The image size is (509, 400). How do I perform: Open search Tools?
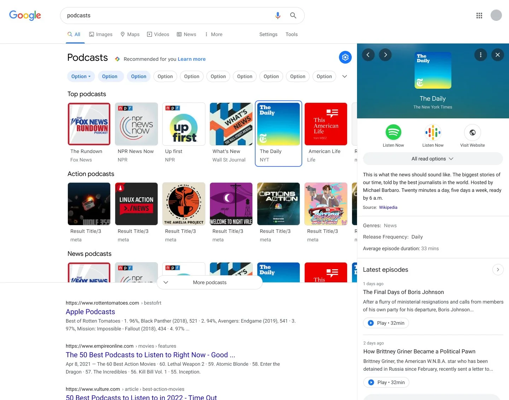[x=292, y=34]
